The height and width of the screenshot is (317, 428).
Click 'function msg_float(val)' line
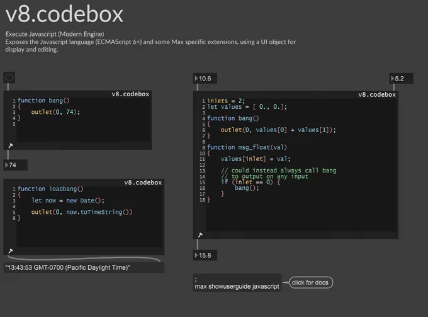click(247, 147)
